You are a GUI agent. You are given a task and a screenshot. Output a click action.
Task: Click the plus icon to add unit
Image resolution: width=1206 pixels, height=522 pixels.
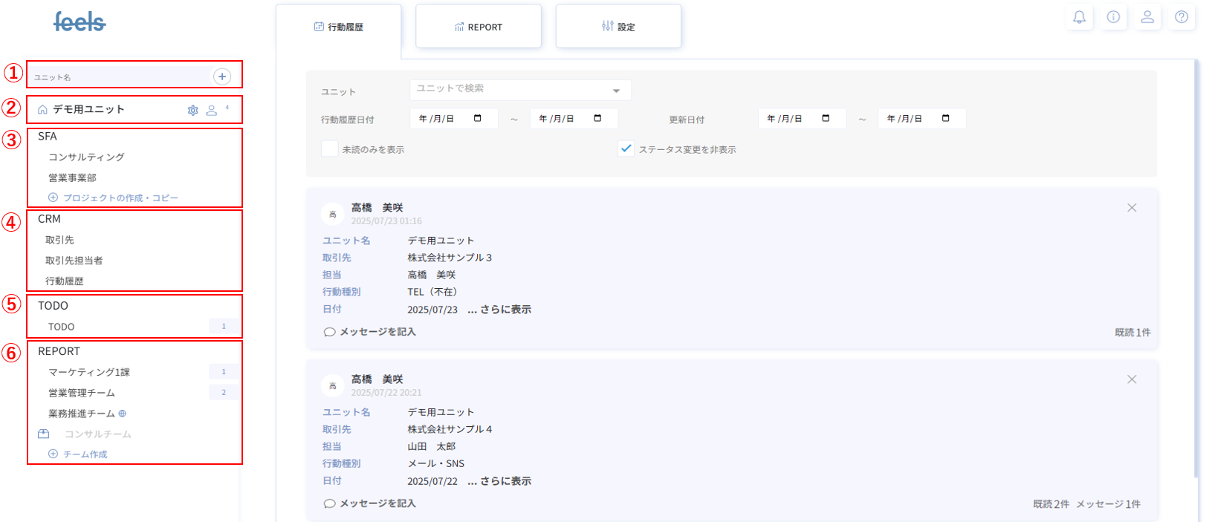tap(221, 76)
